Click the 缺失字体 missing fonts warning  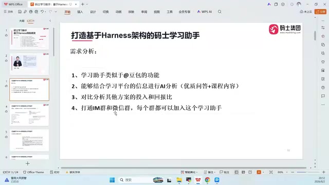[x=73, y=172]
